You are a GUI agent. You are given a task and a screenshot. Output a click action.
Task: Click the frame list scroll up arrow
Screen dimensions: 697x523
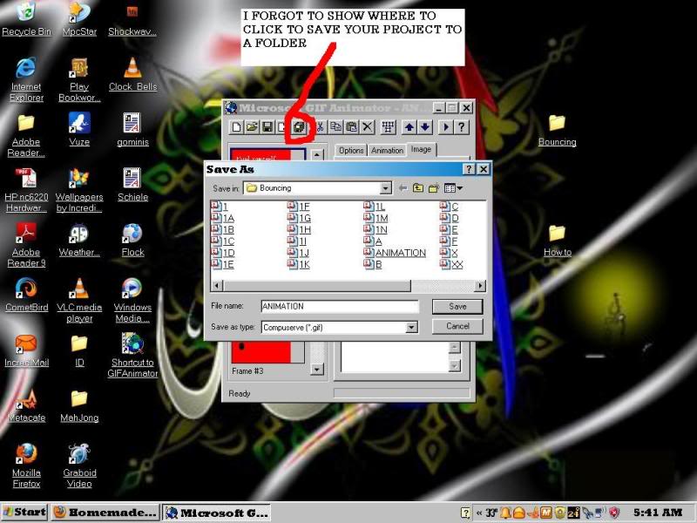[x=316, y=155]
